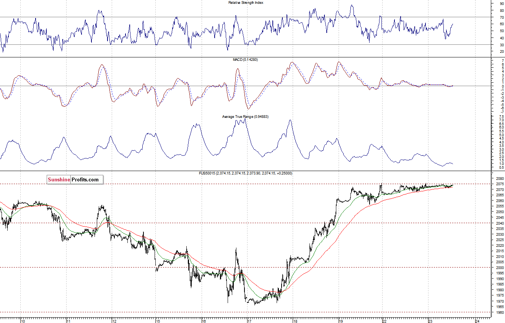The width and height of the screenshot is (505, 323).
Task: Select date label 19 on time axis
Action: (x=341, y=321)
